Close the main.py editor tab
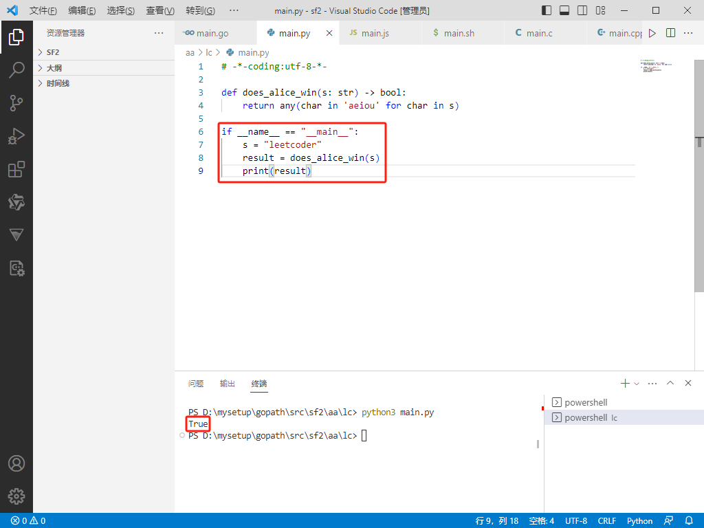704x528 pixels. (x=329, y=33)
